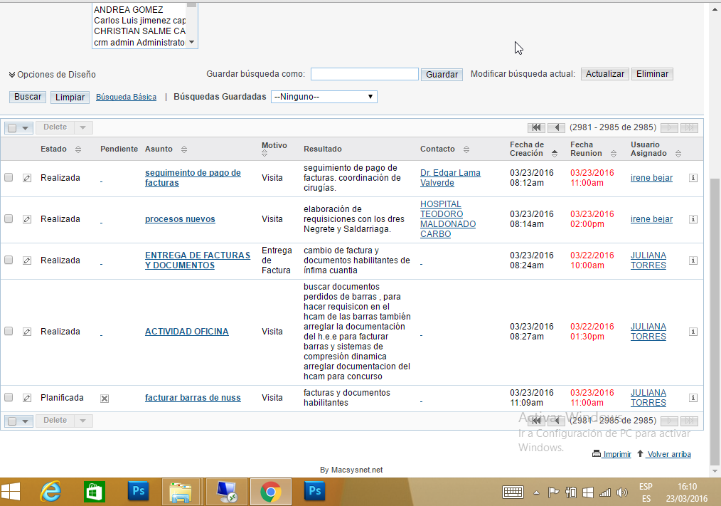Open Chrome from the Windows taskbar
The width and height of the screenshot is (721, 506).
pyautogui.click(x=270, y=491)
